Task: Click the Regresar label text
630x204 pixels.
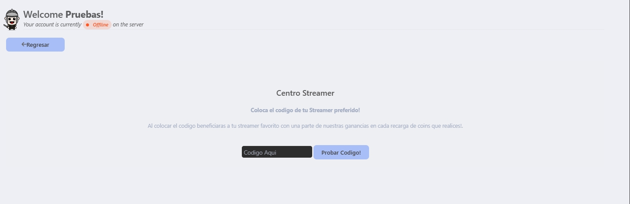Action: click(38, 45)
